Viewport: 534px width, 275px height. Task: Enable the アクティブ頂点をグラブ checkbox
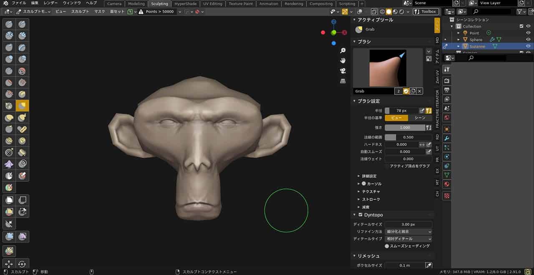point(386,166)
